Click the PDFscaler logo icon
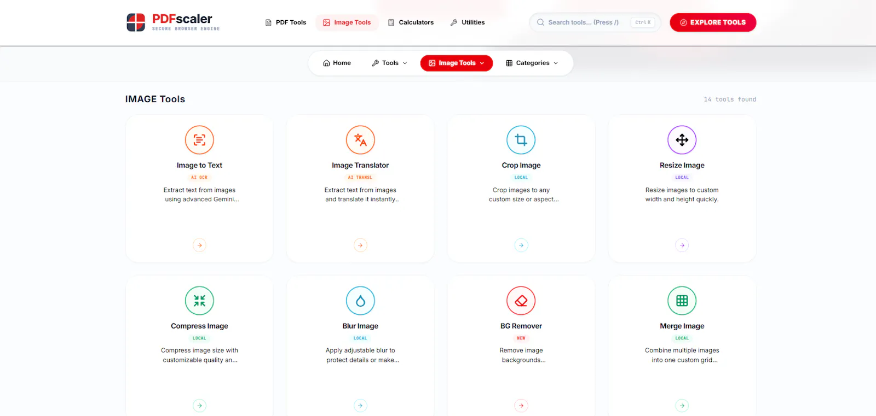 136,22
